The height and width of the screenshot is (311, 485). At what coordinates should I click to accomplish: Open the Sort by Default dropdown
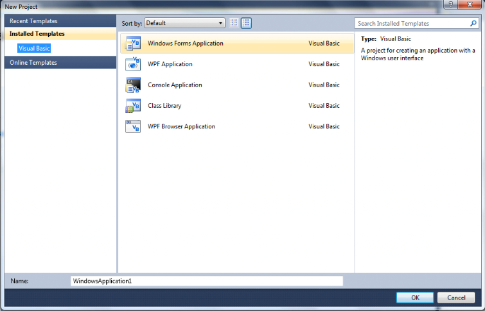(184, 23)
